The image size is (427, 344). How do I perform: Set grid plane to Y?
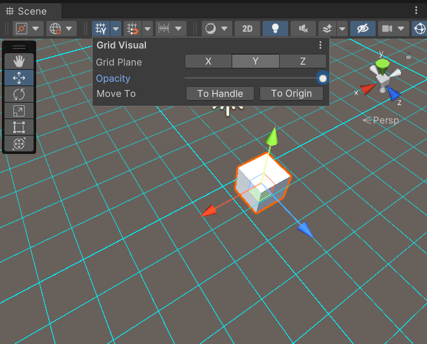click(x=256, y=61)
